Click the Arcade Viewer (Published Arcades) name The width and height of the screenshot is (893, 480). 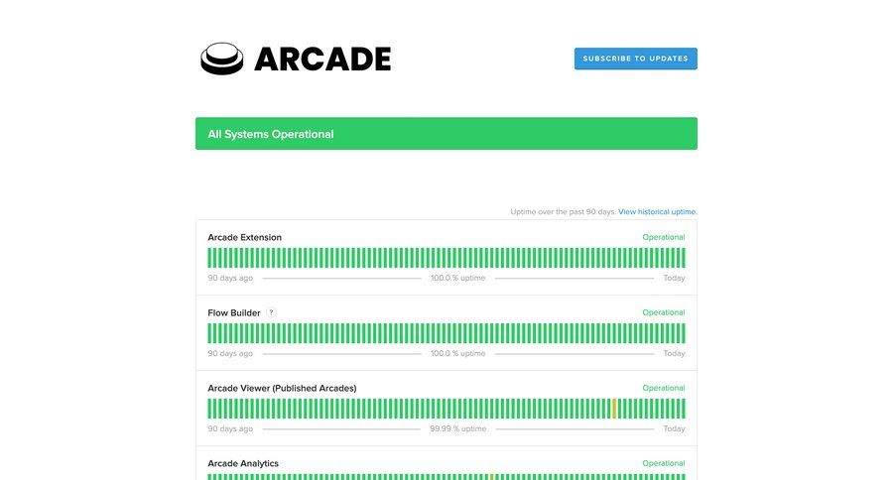pyautogui.click(x=282, y=389)
